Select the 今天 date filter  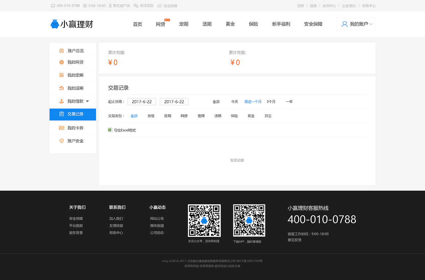[x=234, y=102]
